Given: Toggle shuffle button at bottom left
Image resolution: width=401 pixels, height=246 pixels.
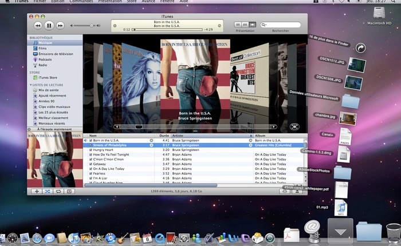Looking at the screenshot, I should click(48, 191).
